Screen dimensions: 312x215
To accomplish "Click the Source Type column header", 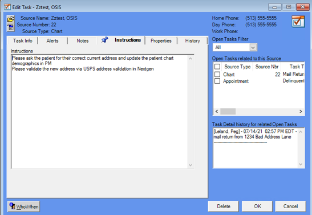I will tap(237, 67).
